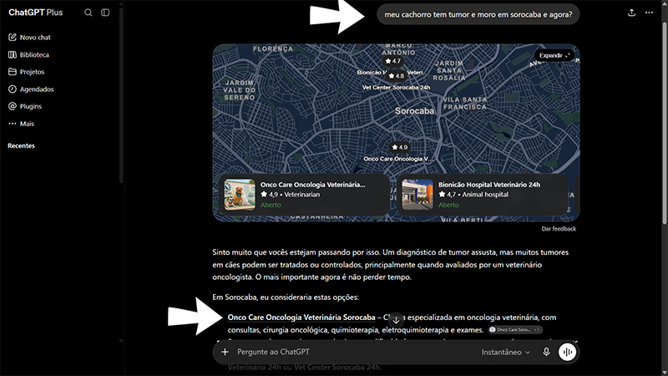
Task: Start dictation with the microphone icon
Action: pyautogui.click(x=546, y=352)
